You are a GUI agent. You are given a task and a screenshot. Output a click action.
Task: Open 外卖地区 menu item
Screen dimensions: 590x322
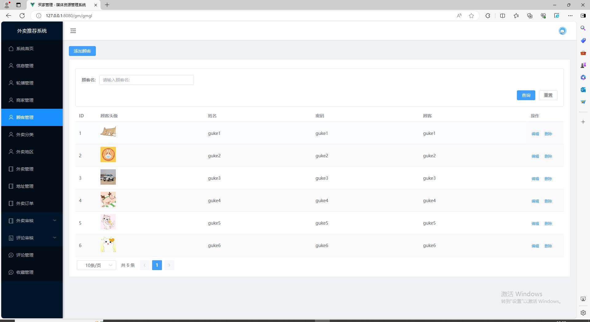pyautogui.click(x=32, y=152)
